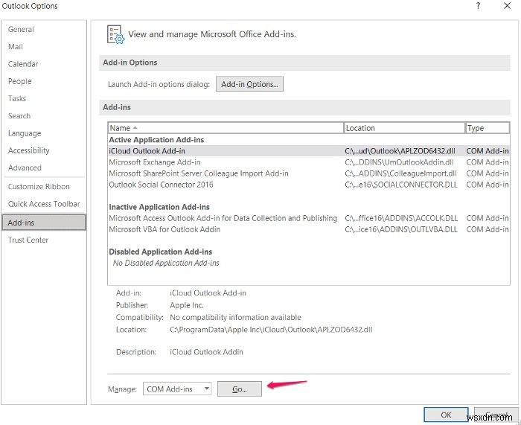Click the Inactive Application Add-ins group heading
521x425 pixels.
pos(159,207)
